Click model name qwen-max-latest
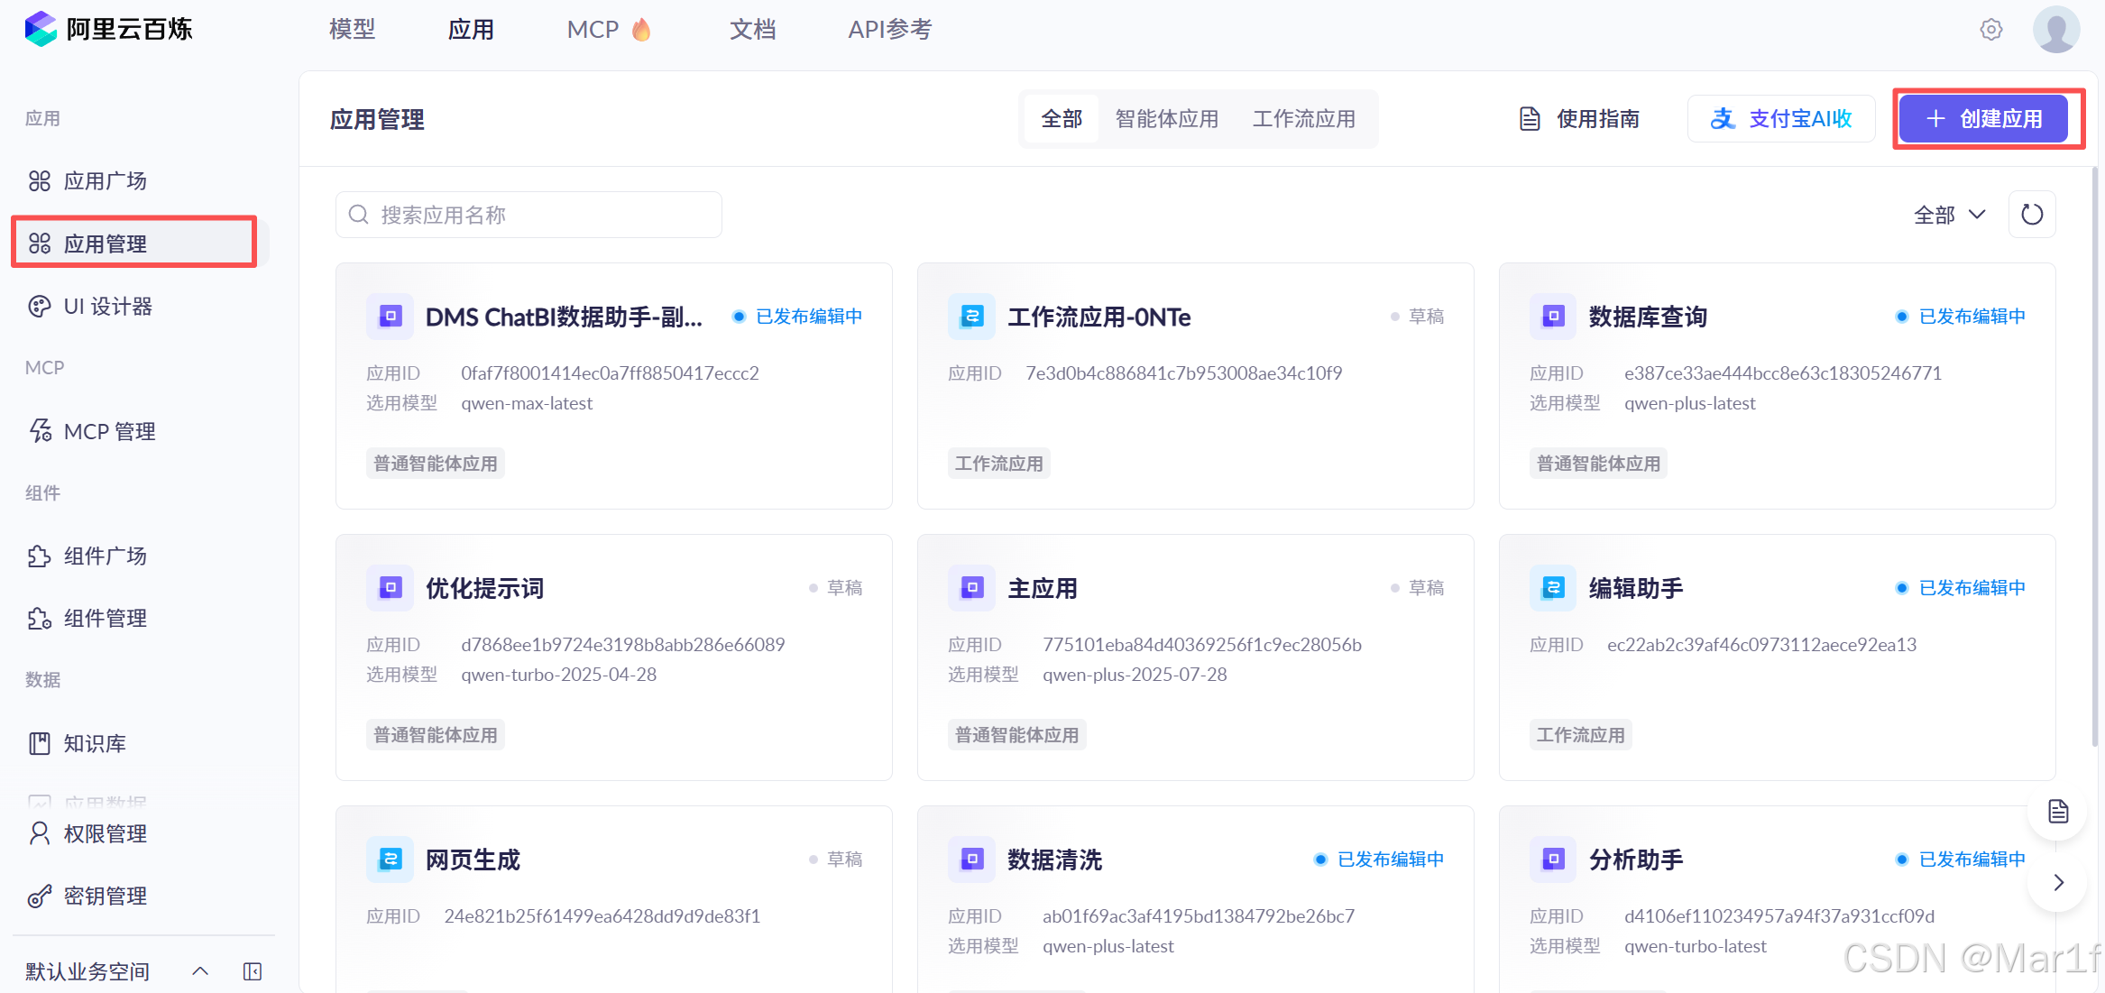2105x993 pixels. tap(527, 403)
